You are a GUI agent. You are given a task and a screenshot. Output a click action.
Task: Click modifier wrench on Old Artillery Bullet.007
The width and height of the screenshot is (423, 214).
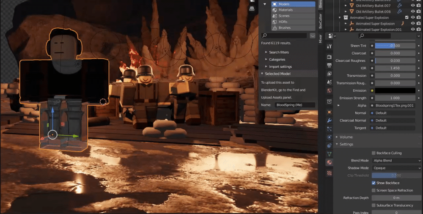pyautogui.click(x=400, y=5)
